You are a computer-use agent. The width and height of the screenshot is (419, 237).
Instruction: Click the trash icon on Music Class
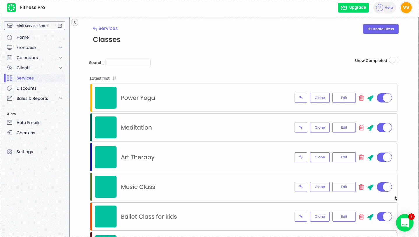pyautogui.click(x=361, y=187)
